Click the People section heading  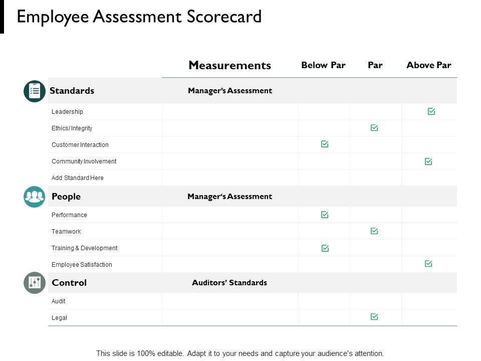[66, 197]
